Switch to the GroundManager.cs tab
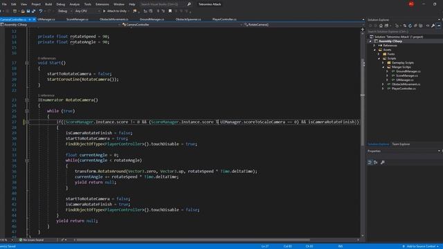 pyautogui.click(x=152, y=19)
